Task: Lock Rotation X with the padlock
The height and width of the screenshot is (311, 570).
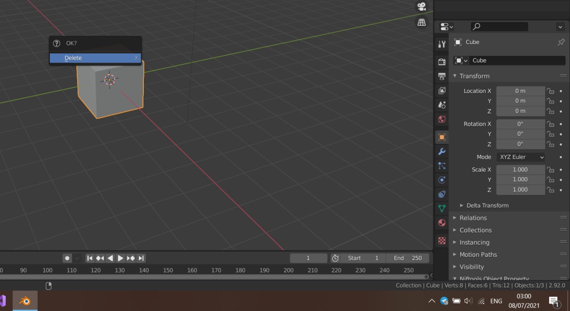Action: [x=550, y=124]
